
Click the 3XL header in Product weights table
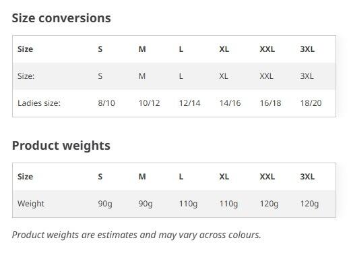click(307, 177)
